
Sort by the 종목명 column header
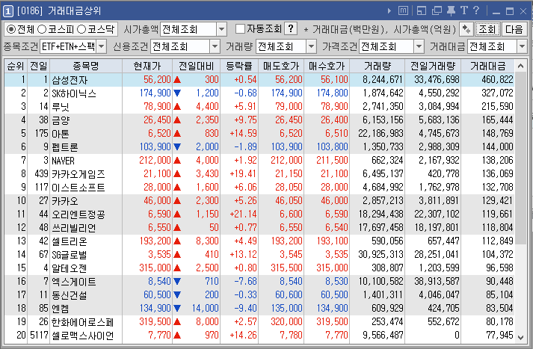[86, 67]
